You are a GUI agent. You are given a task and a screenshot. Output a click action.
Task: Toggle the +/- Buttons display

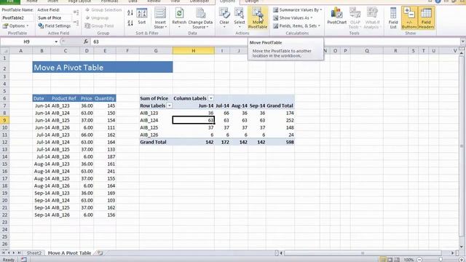(x=409, y=17)
